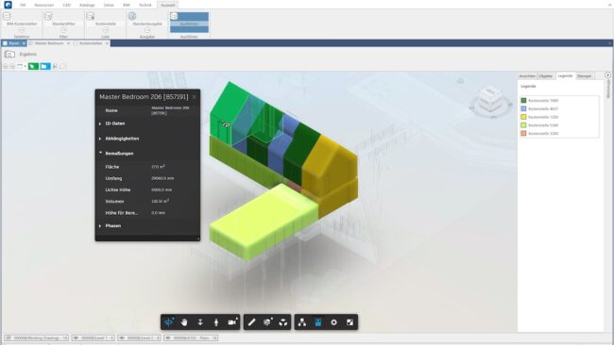Select the vertical move arrows tool
The width and height of the screenshot is (614, 345).
[x=200, y=322]
